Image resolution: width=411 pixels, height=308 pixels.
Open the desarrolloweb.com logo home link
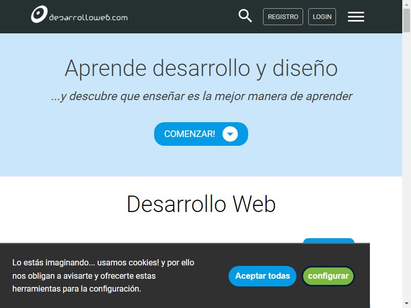[79, 14]
